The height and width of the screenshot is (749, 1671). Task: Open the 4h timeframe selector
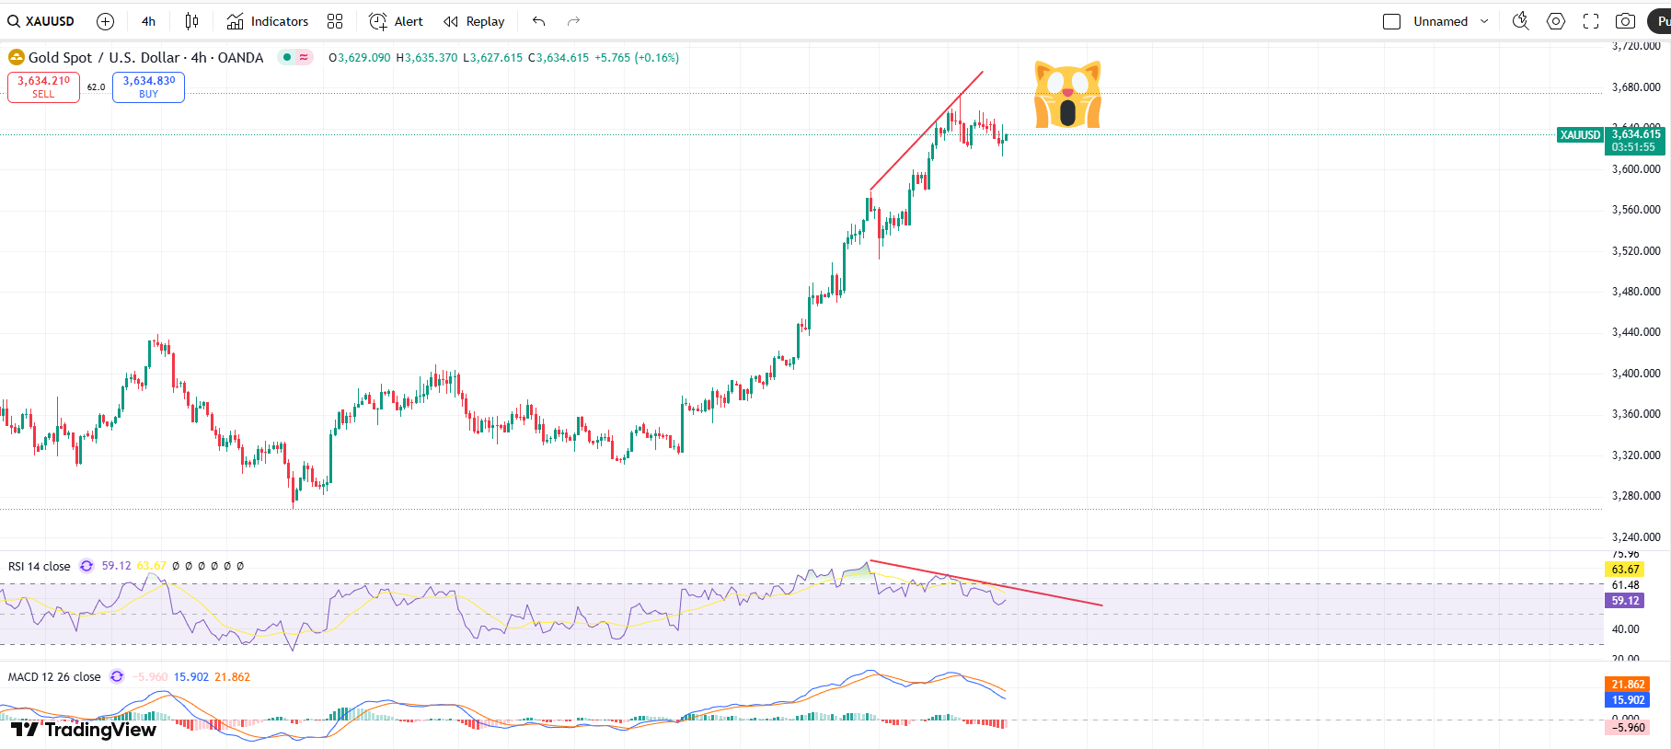tap(148, 21)
